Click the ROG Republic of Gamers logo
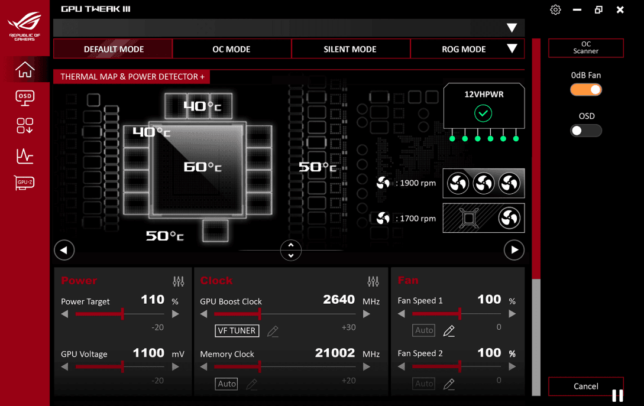Screen dimensions: 644x406 (x=25, y=25)
